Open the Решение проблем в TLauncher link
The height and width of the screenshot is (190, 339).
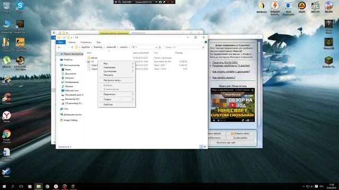click(231, 65)
